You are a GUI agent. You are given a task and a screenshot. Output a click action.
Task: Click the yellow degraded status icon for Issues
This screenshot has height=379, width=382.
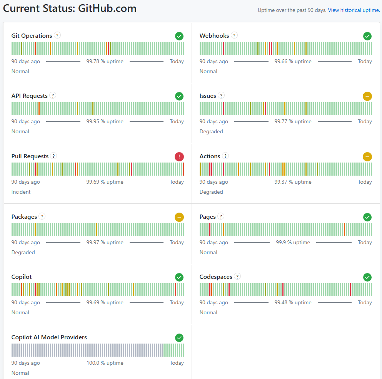tap(367, 96)
